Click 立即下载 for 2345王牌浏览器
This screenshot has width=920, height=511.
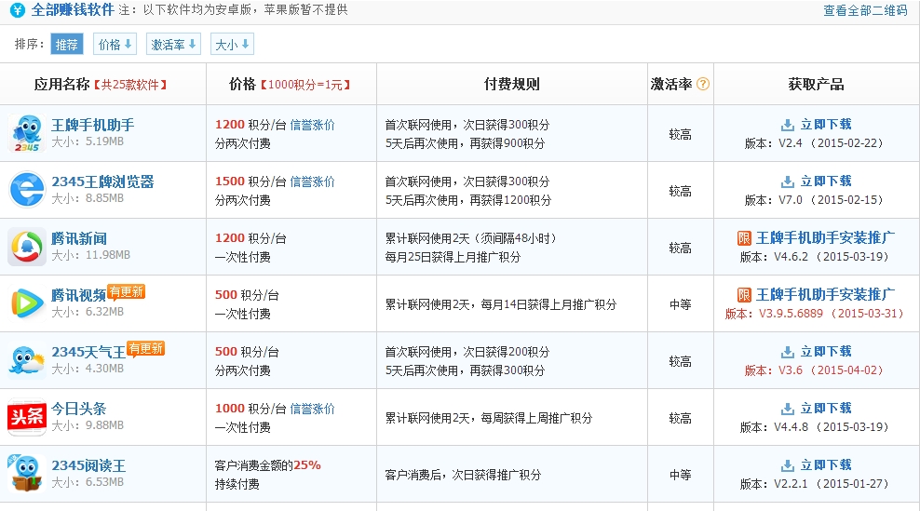click(x=826, y=182)
